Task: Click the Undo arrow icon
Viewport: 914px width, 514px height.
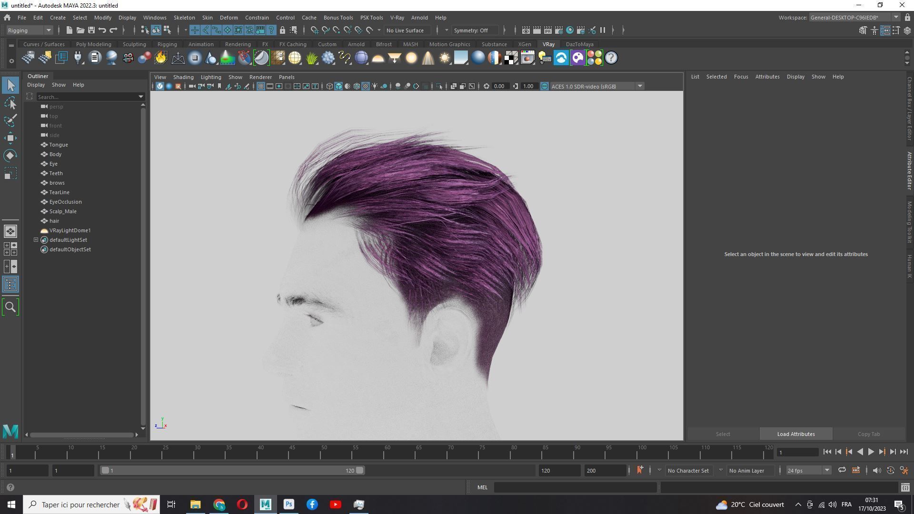Action: tap(102, 30)
